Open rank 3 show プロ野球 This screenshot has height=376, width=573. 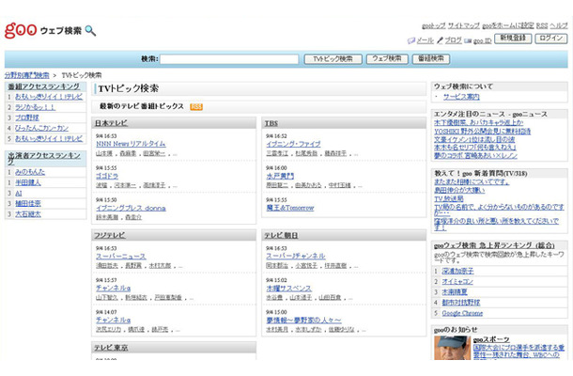(27, 117)
